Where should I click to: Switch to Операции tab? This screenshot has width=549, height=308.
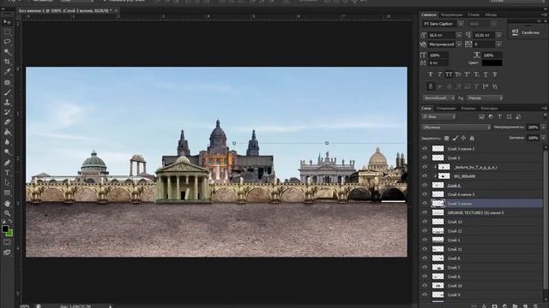click(x=446, y=109)
